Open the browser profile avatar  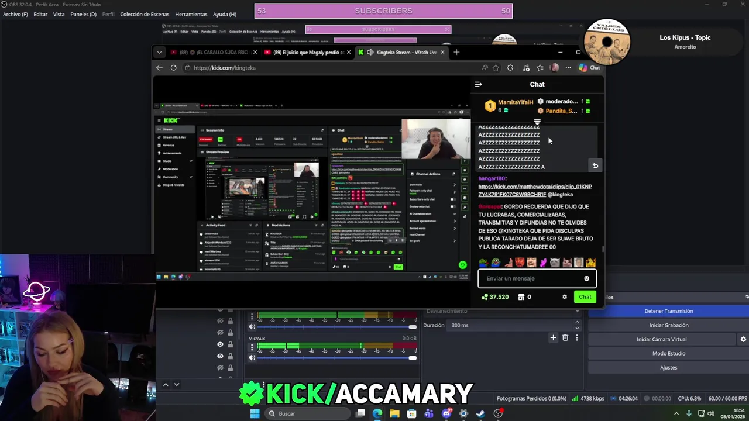[555, 68]
